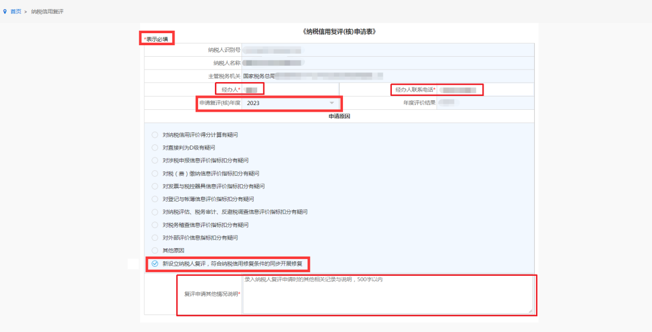This screenshot has width=652, height=332.
Task: Choose 对涉税申报信息评价指标扣分有疑问 option
Action: [155, 161]
